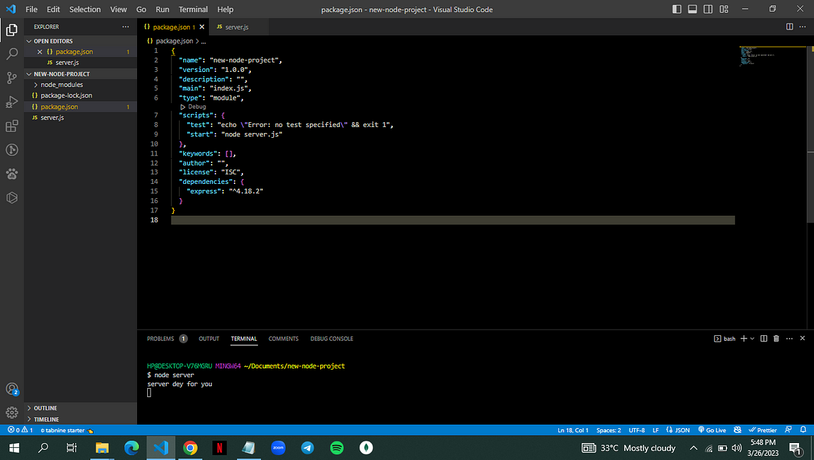The width and height of the screenshot is (814, 460).
Task: Toggle bottom Panel visibility
Action: [693, 9]
